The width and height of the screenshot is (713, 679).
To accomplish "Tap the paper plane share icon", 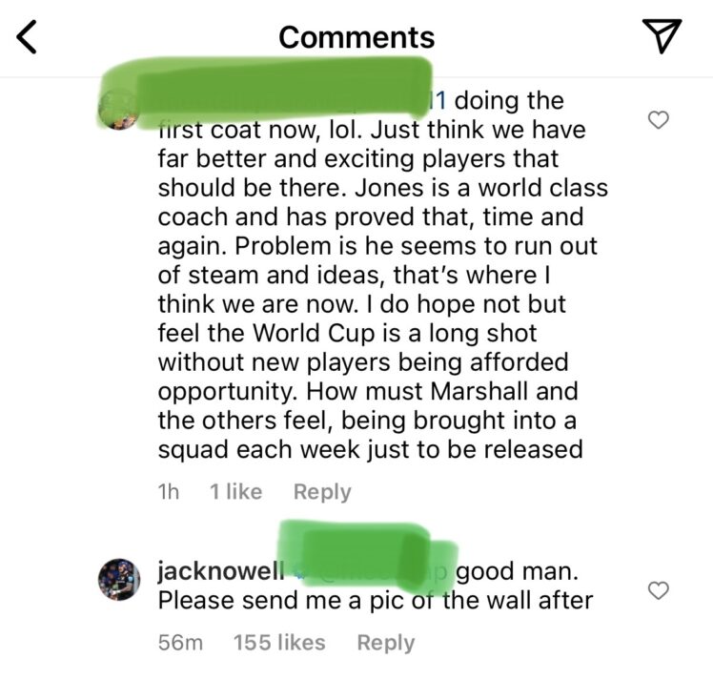I will pyautogui.click(x=662, y=36).
